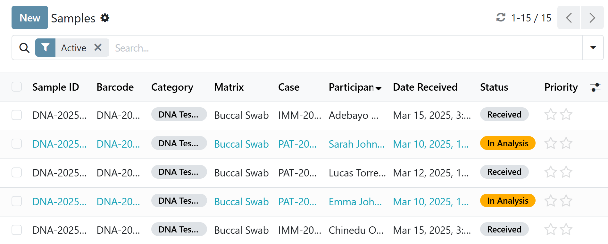
Task: Go to the next page of samples
Action: coord(592,18)
